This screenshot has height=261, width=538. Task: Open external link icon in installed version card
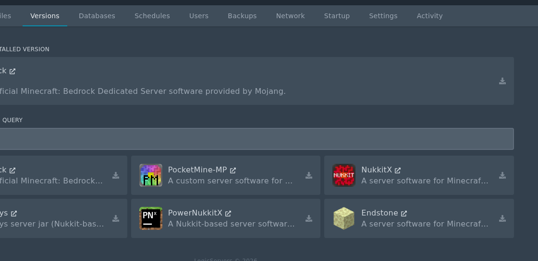(x=12, y=71)
